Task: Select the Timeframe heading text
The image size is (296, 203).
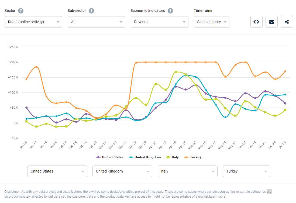Action: (203, 11)
